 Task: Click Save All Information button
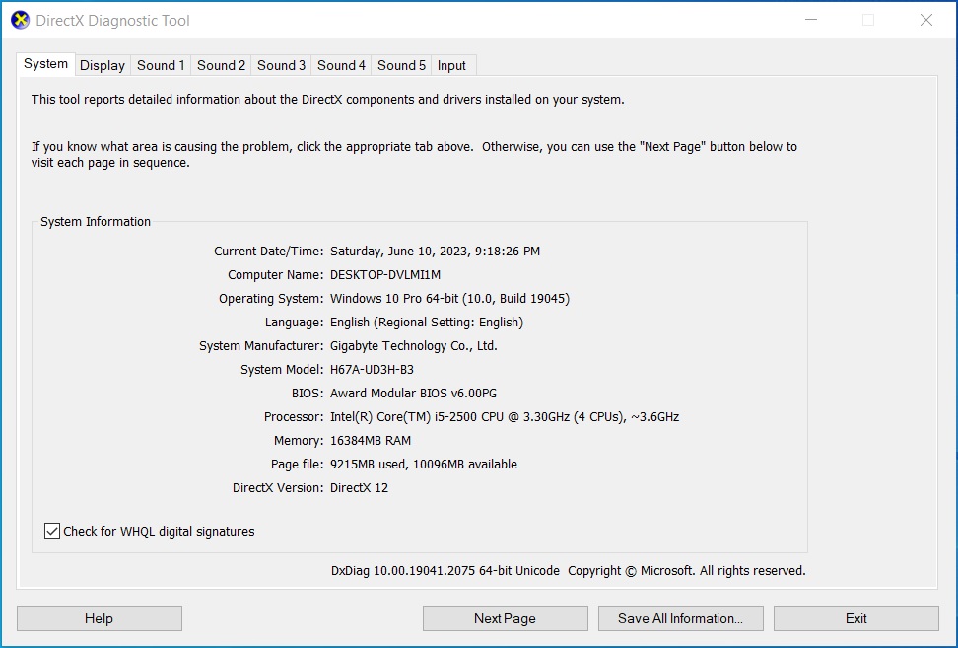pyautogui.click(x=681, y=618)
